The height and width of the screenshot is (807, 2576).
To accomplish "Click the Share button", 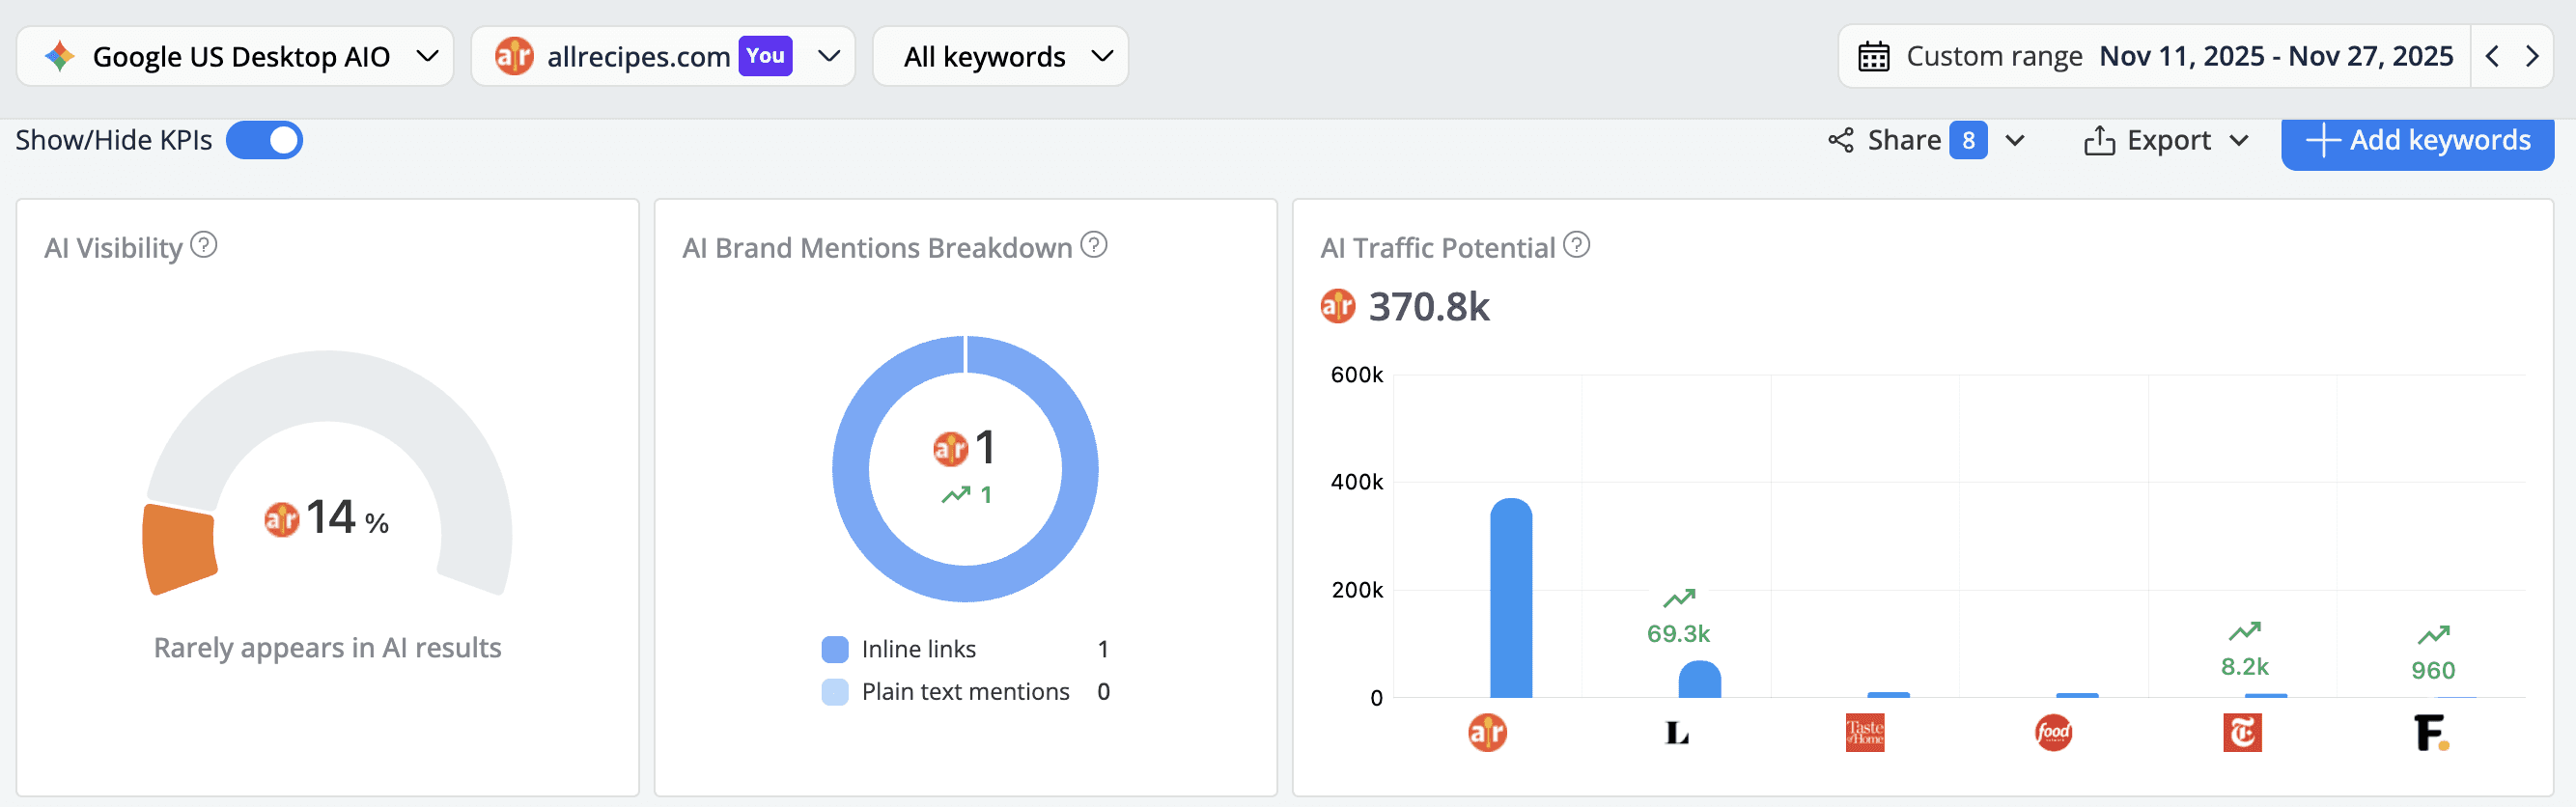I will (1907, 140).
